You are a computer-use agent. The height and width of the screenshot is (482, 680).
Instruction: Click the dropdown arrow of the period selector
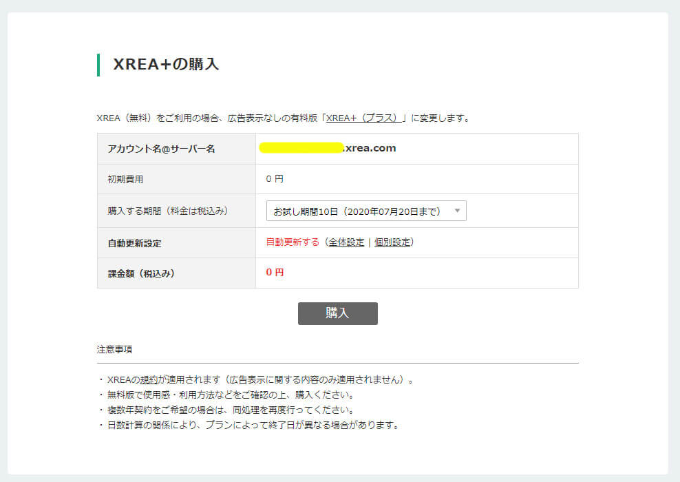457,211
